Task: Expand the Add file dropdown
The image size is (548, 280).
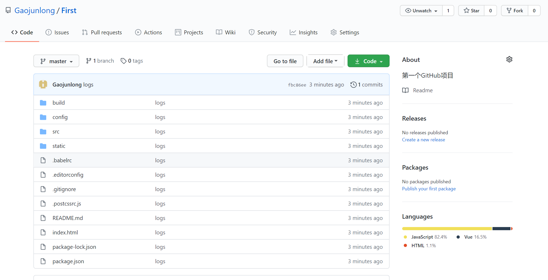Action: (x=325, y=61)
